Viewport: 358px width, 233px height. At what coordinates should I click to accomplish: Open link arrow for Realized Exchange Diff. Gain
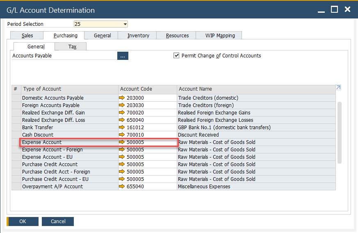[122, 113]
